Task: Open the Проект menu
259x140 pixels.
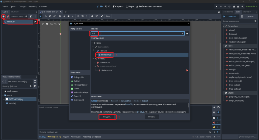Action: (13, 6)
